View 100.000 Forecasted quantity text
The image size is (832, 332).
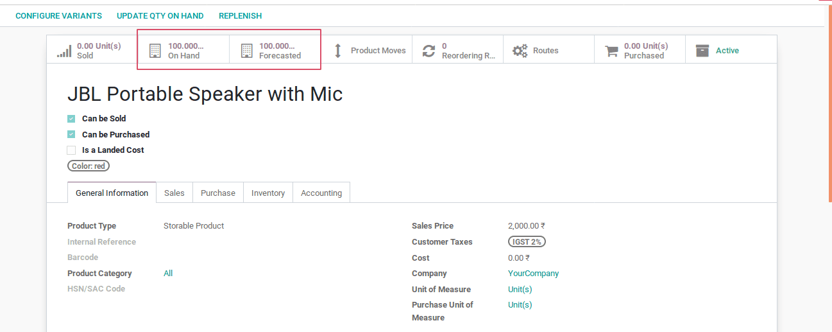click(x=280, y=51)
